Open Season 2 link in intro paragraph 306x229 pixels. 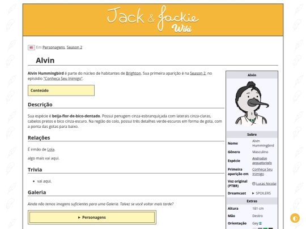pos(198,73)
